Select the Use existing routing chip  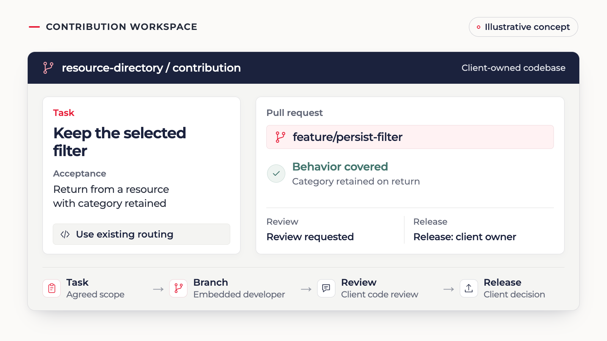point(142,234)
